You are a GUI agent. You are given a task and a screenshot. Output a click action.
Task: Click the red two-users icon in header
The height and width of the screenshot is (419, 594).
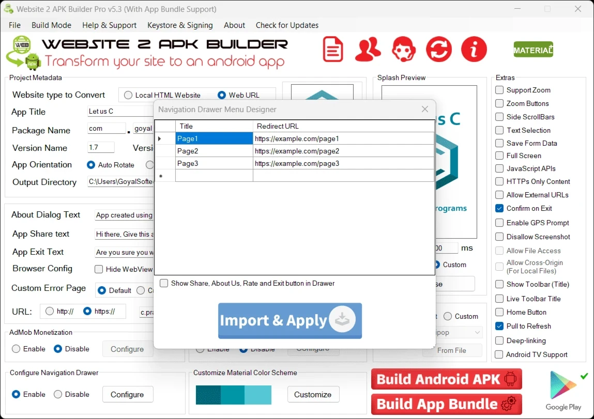point(368,49)
